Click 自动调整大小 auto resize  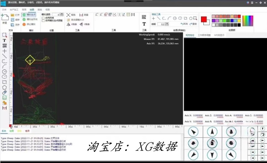pos(75,20)
